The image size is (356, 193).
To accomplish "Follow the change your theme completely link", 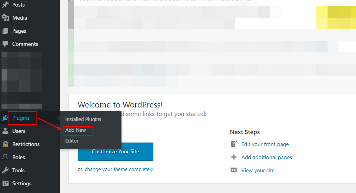I will (x=119, y=170).
